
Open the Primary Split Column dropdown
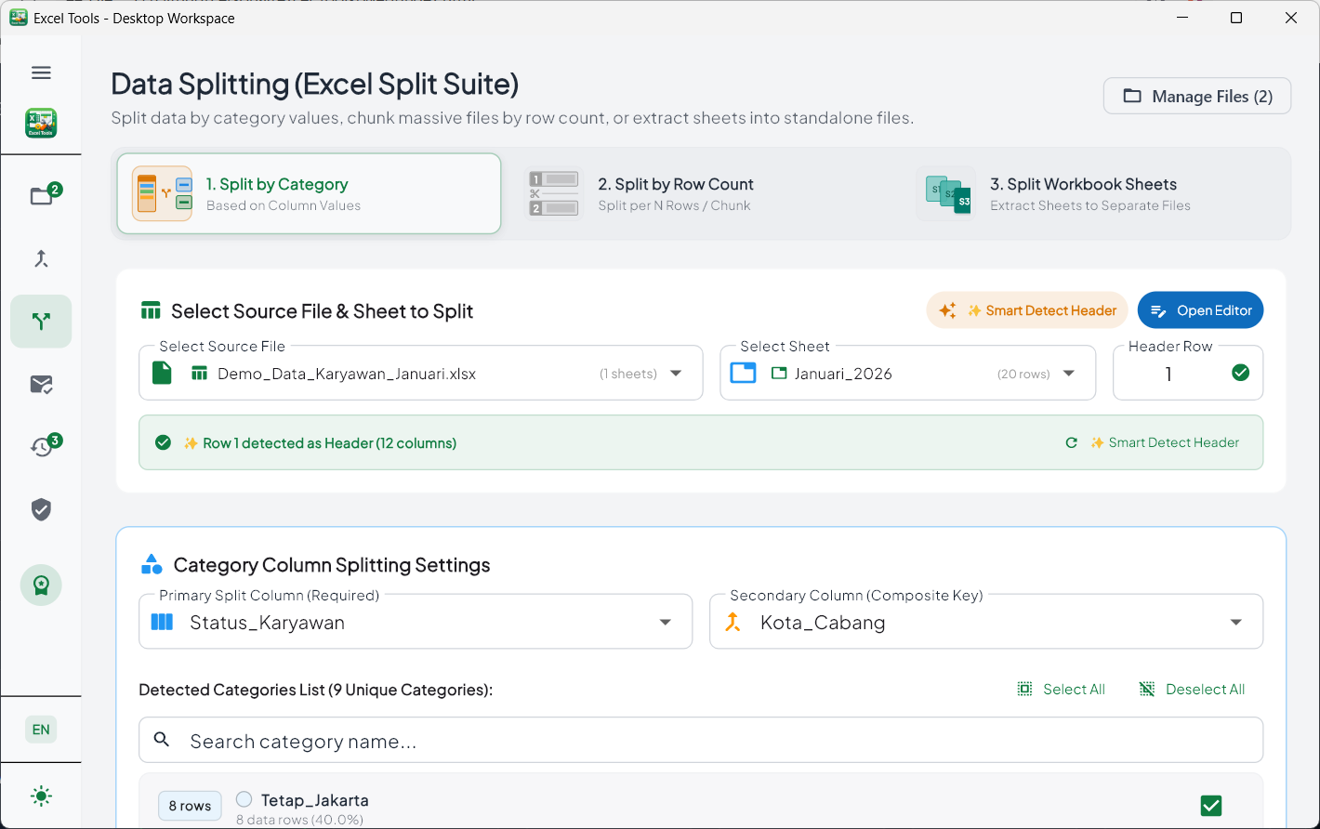click(416, 622)
